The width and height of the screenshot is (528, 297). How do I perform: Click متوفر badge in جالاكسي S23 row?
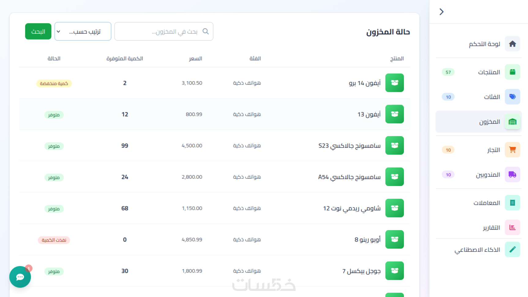point(54,146)
